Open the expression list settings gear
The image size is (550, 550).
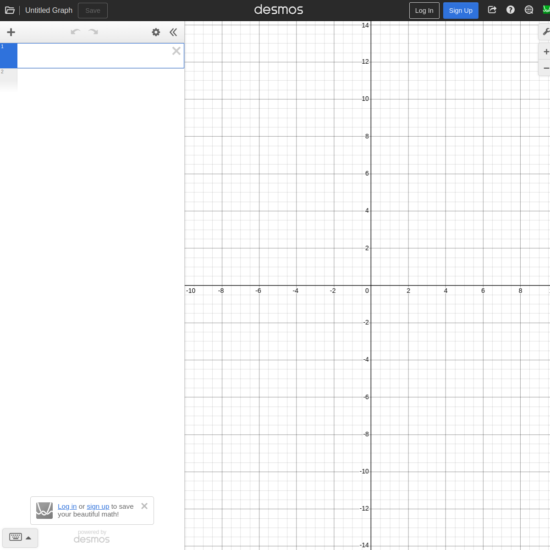click(156, 32)
